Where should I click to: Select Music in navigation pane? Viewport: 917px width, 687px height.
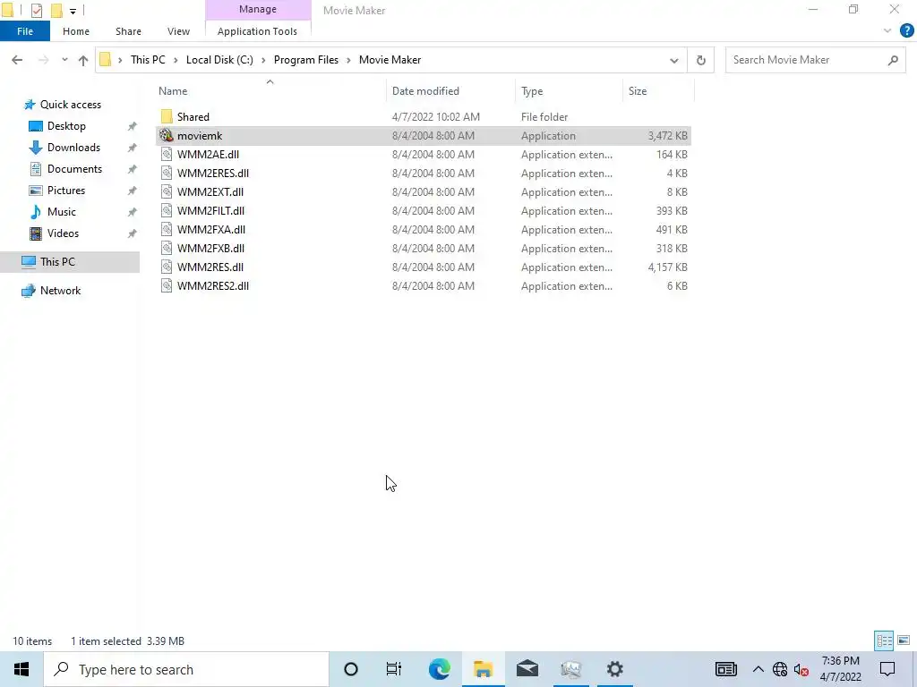(62, 211)
